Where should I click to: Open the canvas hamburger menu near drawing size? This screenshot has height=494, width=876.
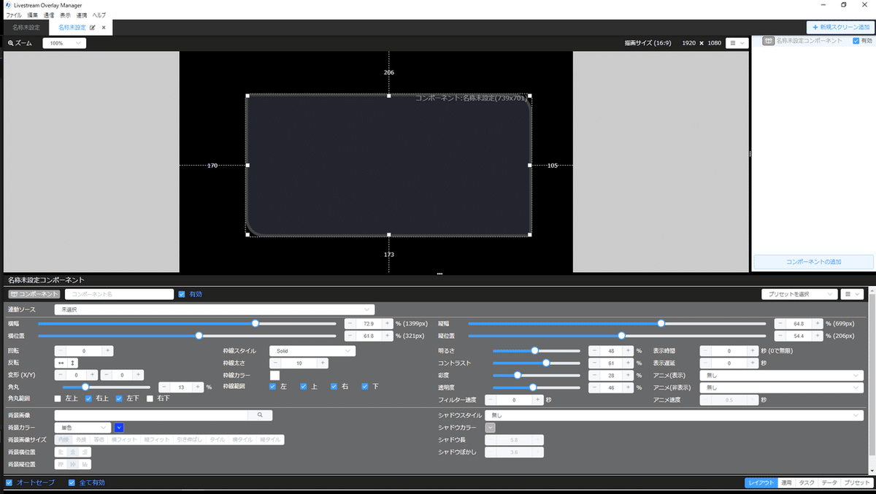[x=737, y=43]
